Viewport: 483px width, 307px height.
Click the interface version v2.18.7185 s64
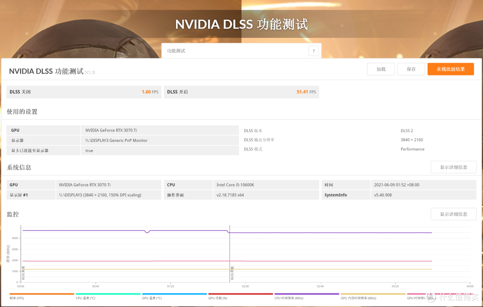coord(230,195)
